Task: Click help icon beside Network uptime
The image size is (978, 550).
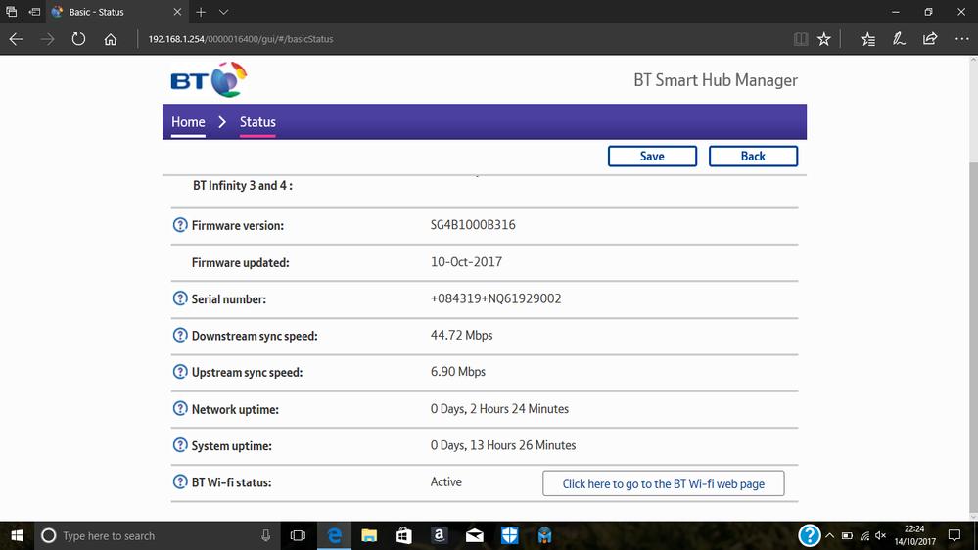Action: tap(179, 409)
